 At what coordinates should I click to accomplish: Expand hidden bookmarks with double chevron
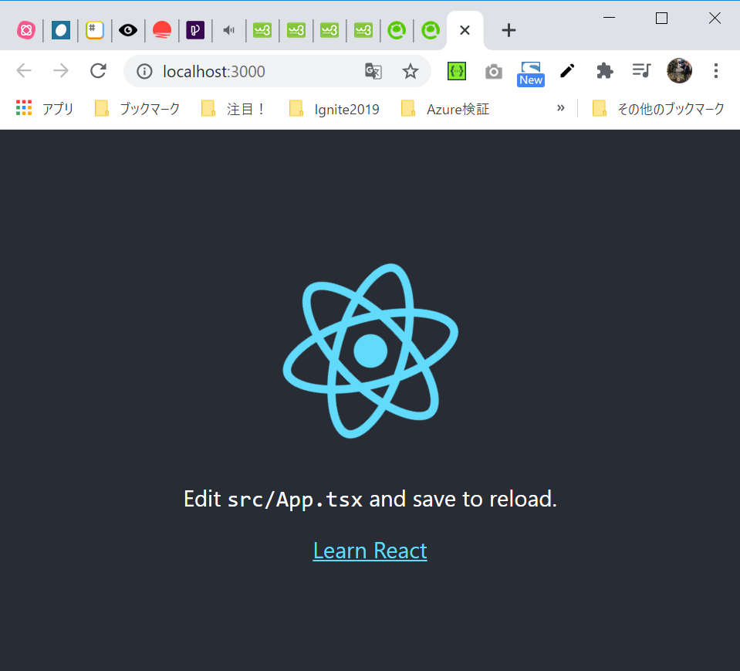pyautogui.click(x=561, y=108)
